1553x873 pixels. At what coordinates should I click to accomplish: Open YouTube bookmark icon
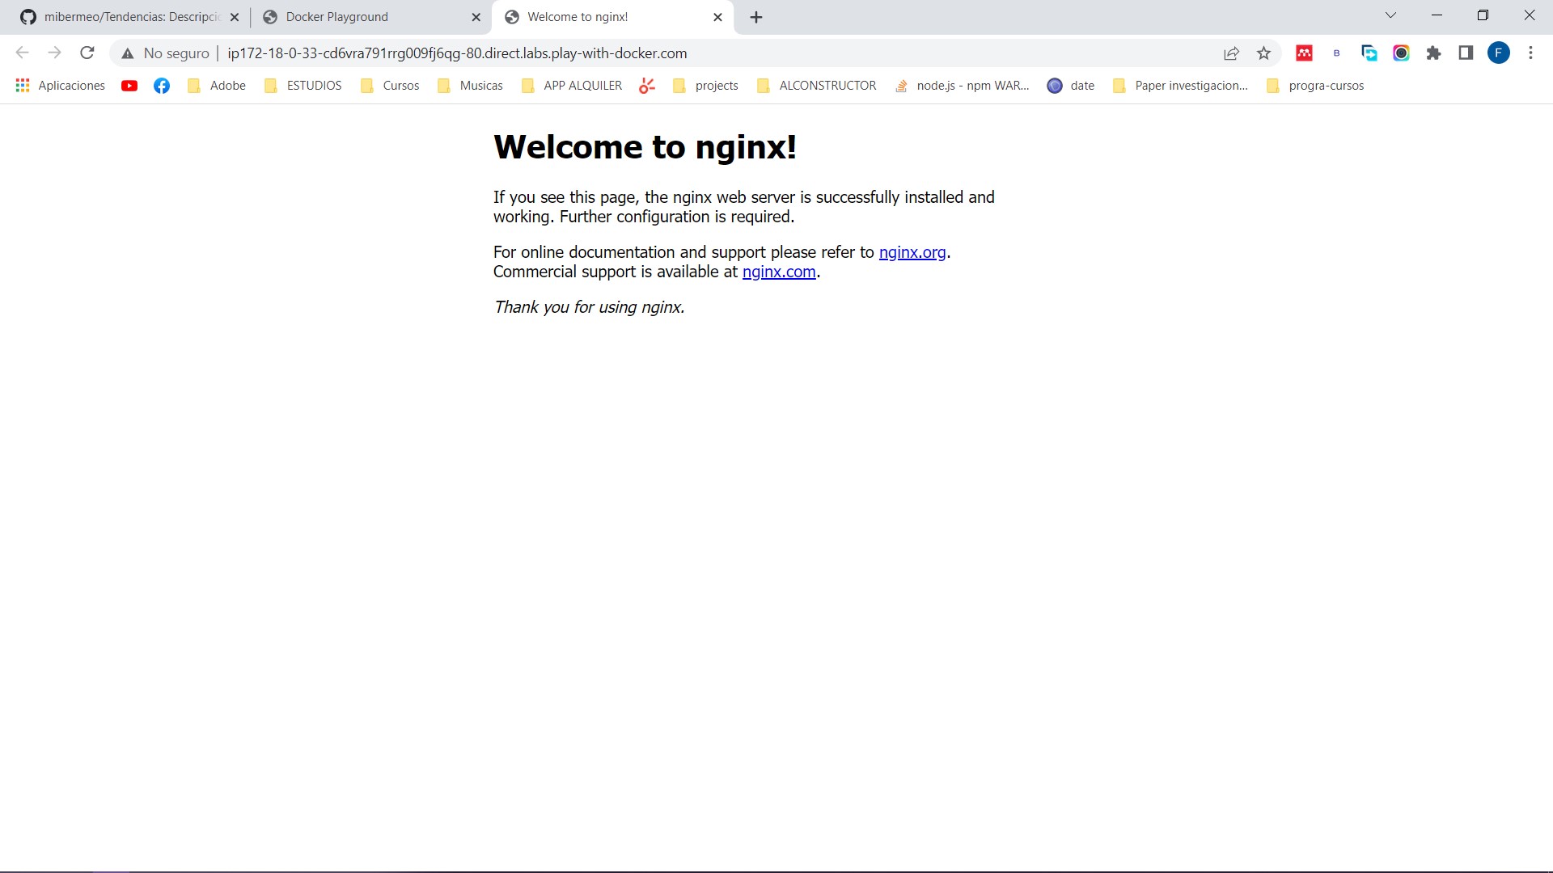pyautogui.click(x=129, y=86)
